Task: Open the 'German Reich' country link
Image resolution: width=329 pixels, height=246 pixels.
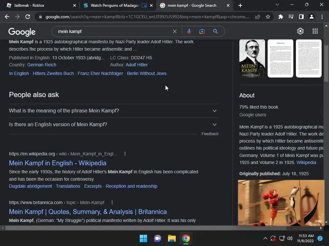Action: pyautogui.click(x=41, y=65)
